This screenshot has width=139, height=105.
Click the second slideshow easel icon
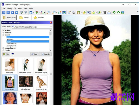click(26, 12)
